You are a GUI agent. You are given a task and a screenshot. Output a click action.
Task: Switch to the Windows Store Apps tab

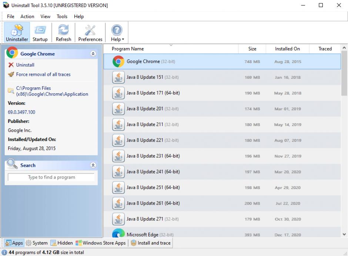[x=101, y=243]
